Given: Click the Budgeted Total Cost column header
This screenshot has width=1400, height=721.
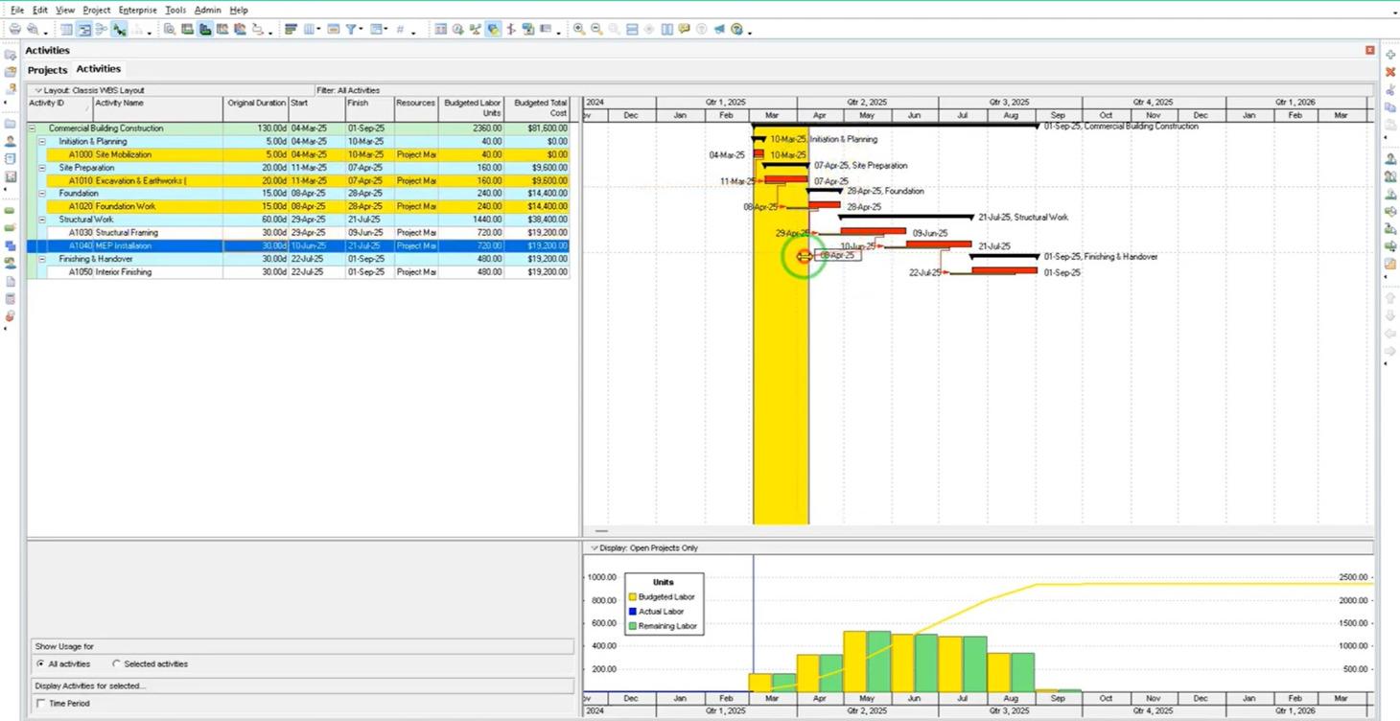Looking at the screenshot, I should click(538, 108).
